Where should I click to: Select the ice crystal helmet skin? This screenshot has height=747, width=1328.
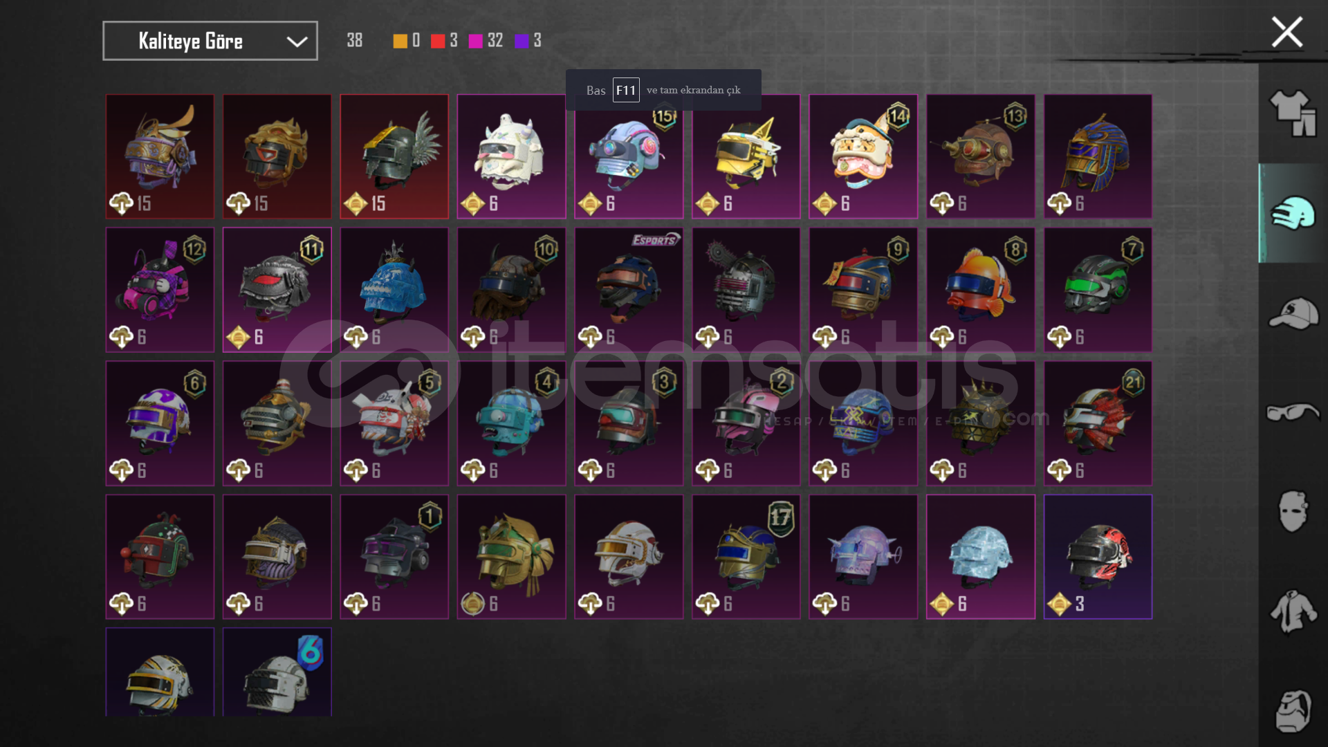(x=981, y=557)
